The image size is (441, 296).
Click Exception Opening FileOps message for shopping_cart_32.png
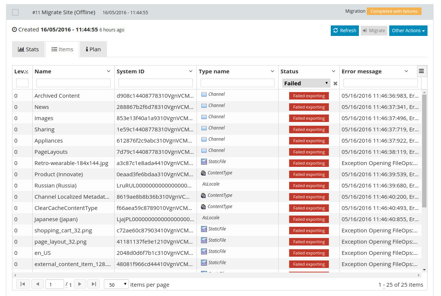(x=379, y=231)
